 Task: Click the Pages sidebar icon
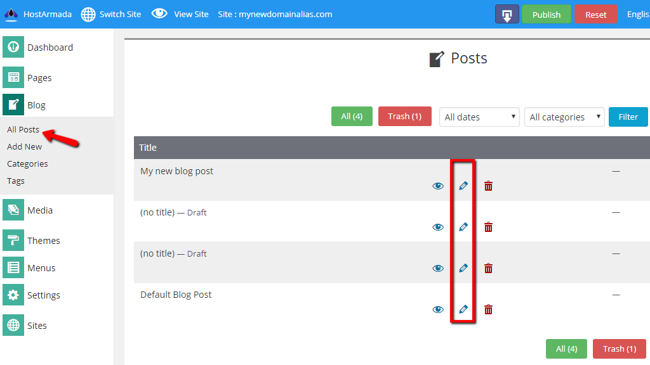click(x=13, y=77)
